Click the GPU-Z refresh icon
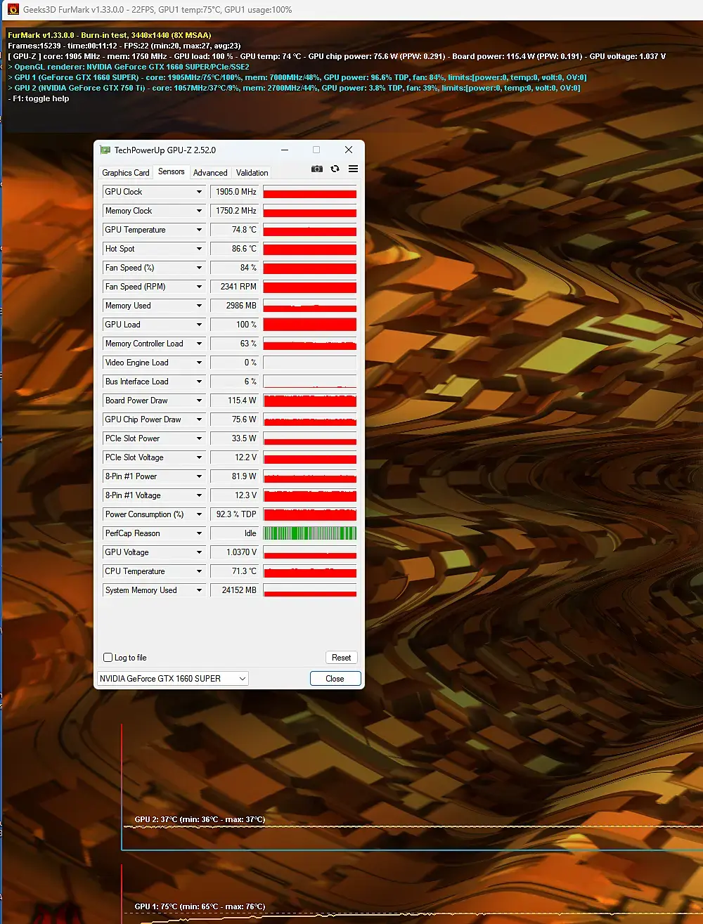This screenshot has width=703, height=924. [335, 169]
